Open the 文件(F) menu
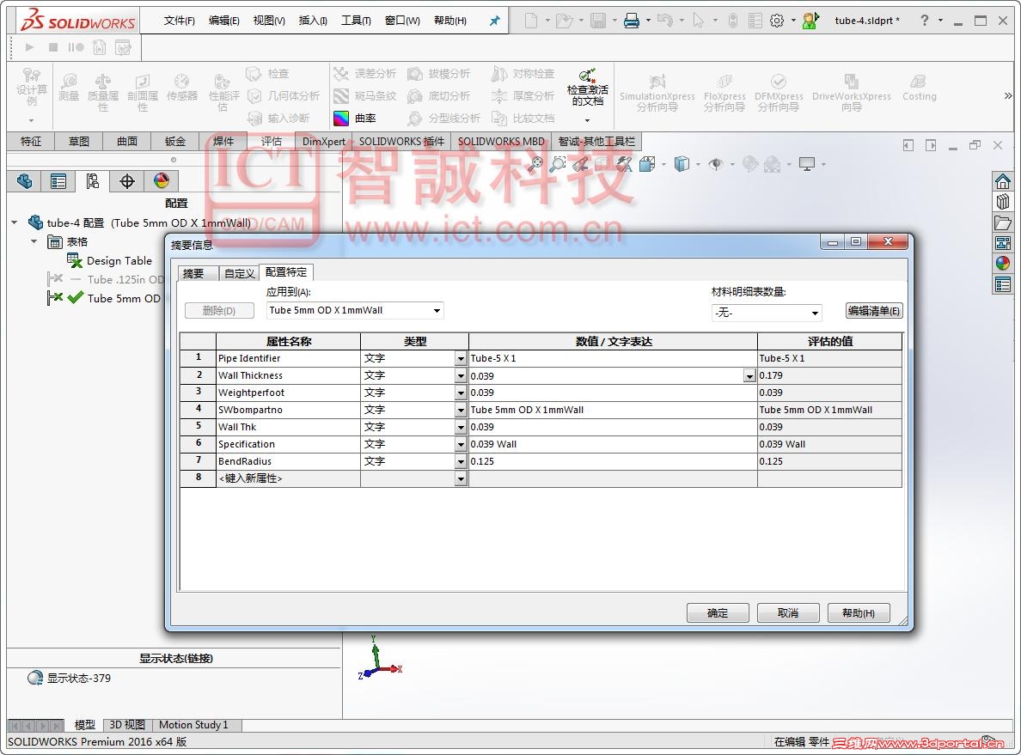This screenshot has height=755, width=1021. coord(179,21)
